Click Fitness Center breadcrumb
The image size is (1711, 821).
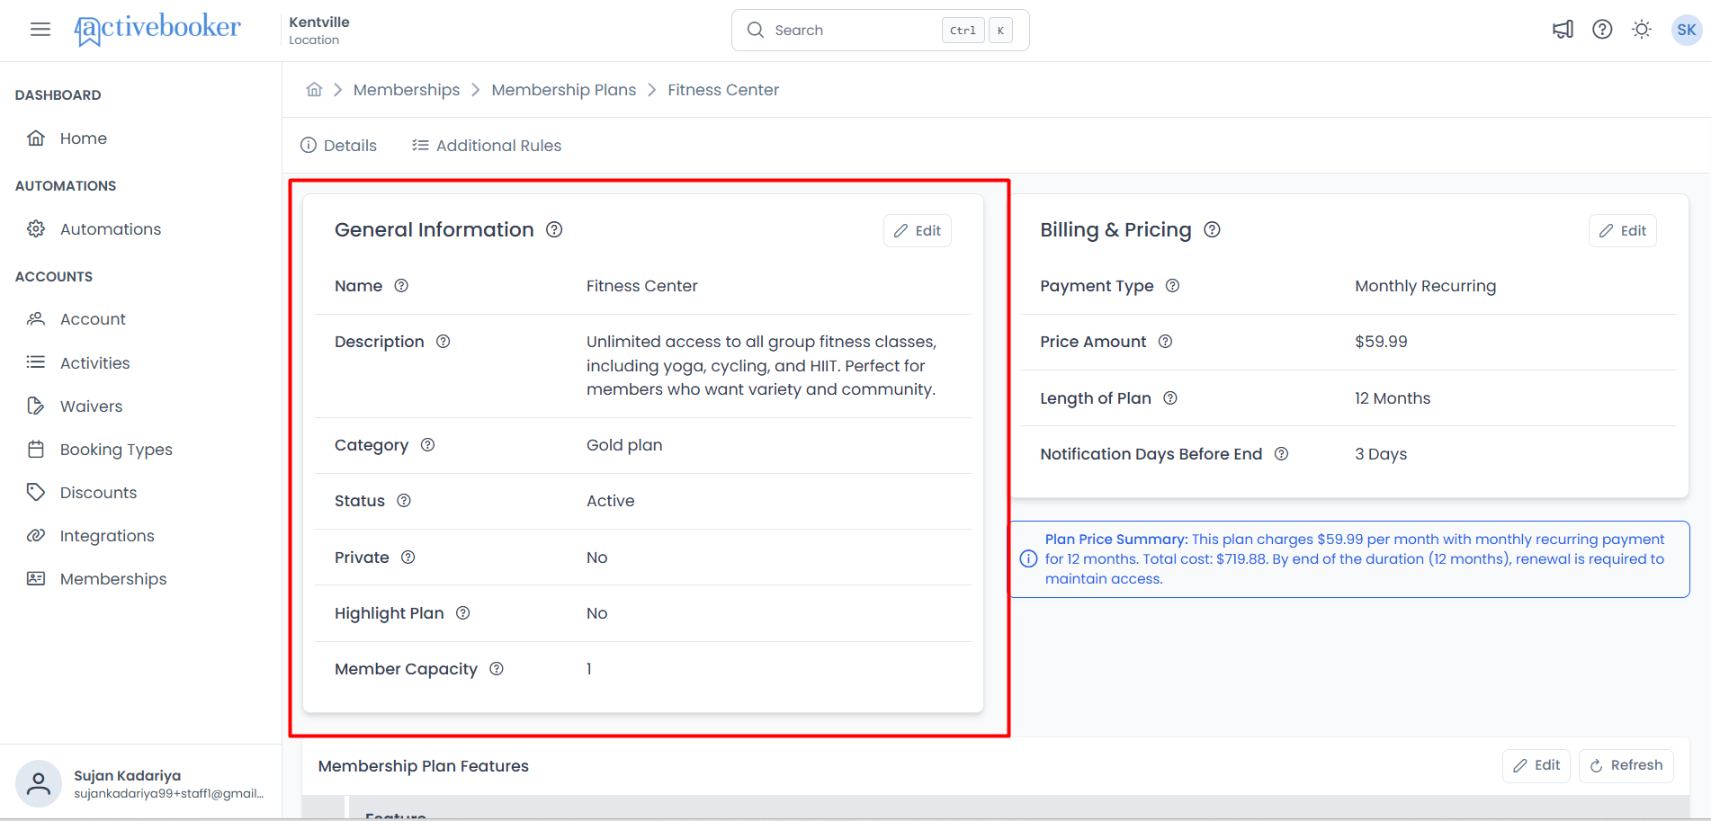(x=723, y=90)
